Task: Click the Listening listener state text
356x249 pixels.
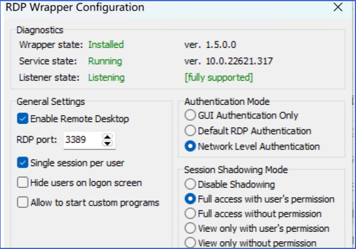Action: (x=106, y=78)
